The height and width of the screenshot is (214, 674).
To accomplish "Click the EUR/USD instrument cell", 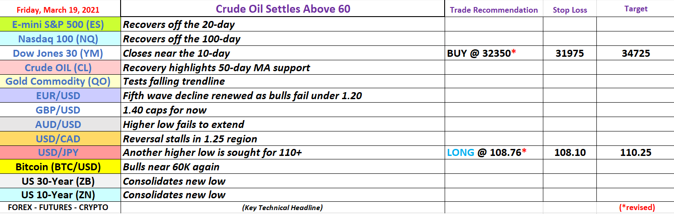I will point(60,95).
